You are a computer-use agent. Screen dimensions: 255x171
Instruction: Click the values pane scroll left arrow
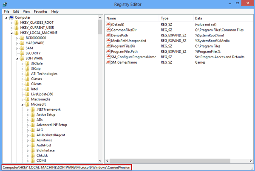[x=107, y=161]
